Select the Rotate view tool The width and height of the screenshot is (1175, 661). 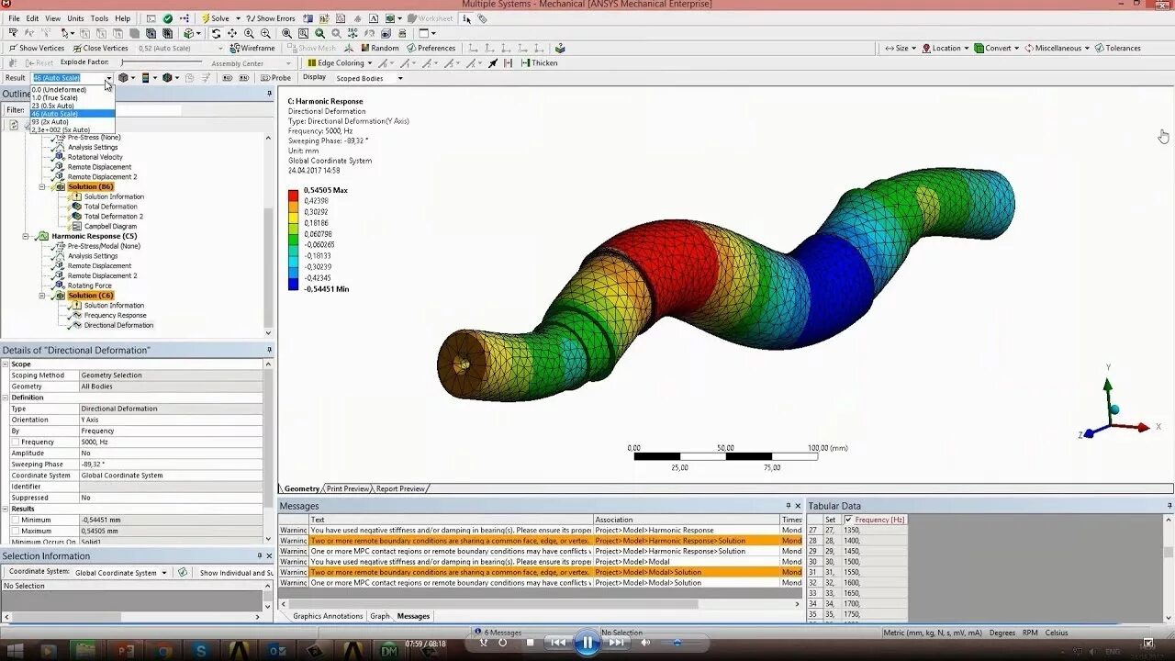click(216, 33)
